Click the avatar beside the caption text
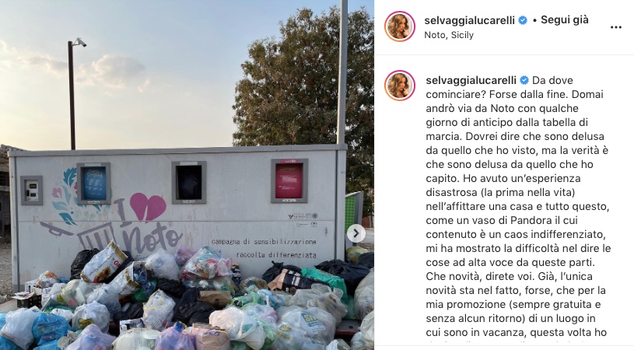634x350 pixels. (x=400, y=86)
